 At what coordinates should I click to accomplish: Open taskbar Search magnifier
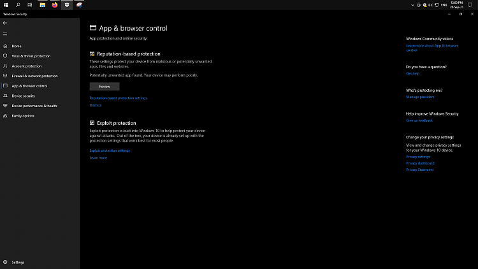point(18,5)
